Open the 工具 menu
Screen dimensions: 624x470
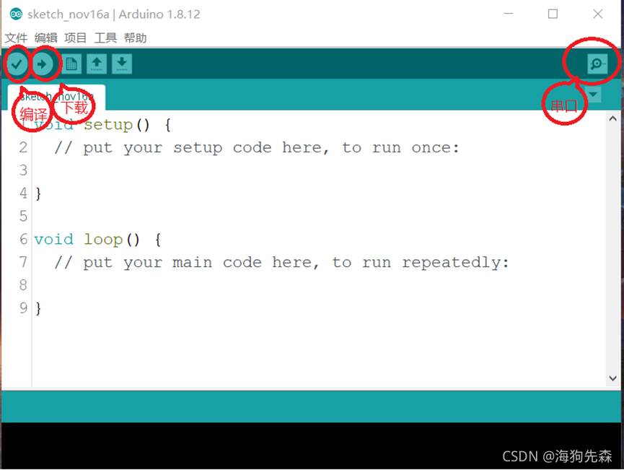coord(105,38)
